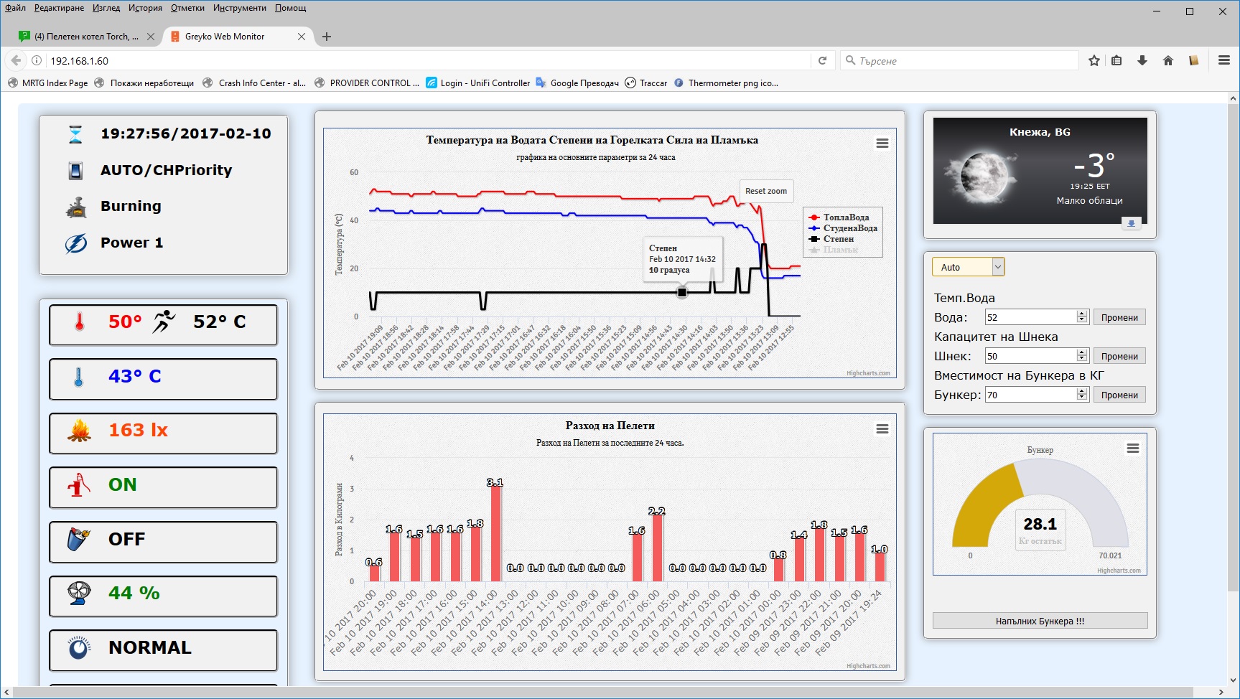This screenshot has height=699, width=1240.
Task: Switch to Пелетен котел Torch tab
Action: pyautogui.click(x=85, y=37)
